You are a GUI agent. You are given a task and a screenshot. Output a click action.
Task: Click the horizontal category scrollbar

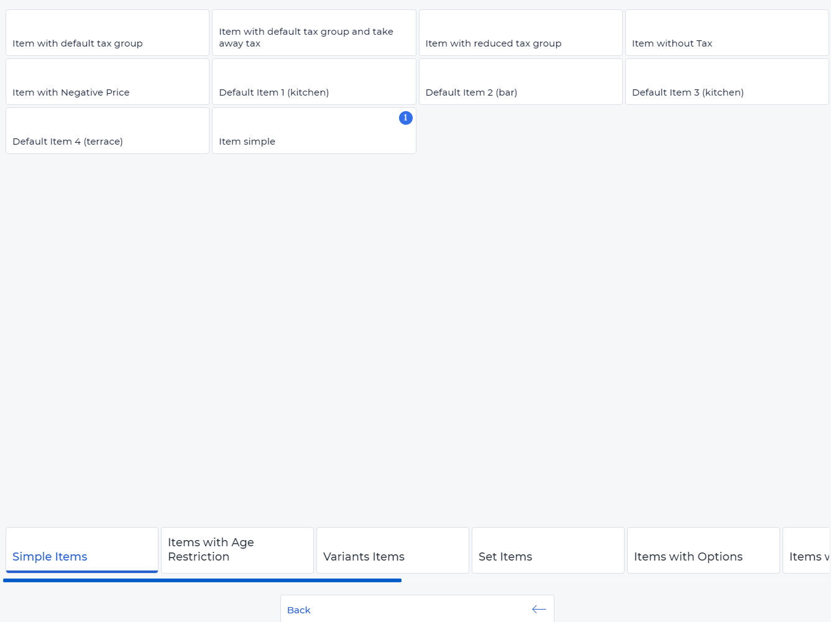pos(202,580)
